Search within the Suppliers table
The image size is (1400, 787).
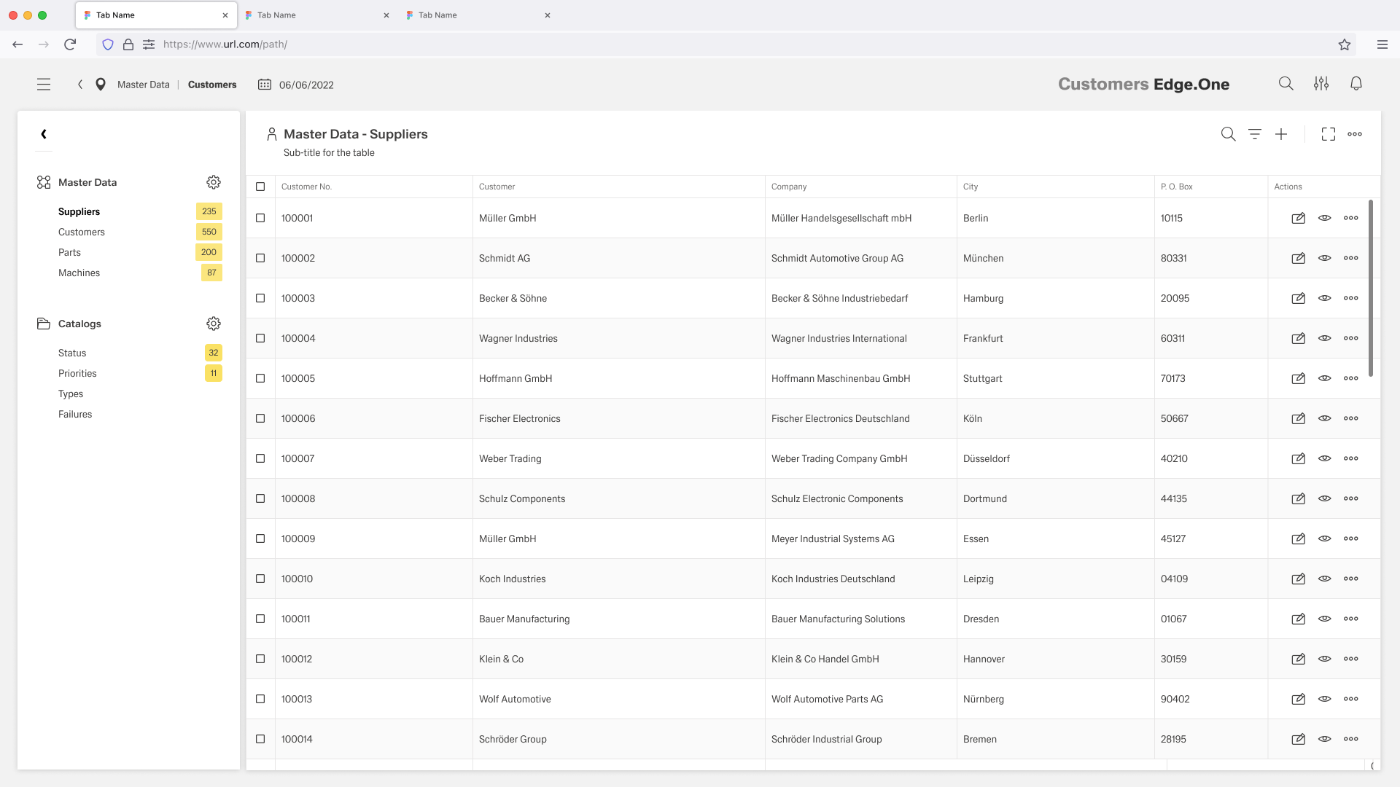[1229, 134]
